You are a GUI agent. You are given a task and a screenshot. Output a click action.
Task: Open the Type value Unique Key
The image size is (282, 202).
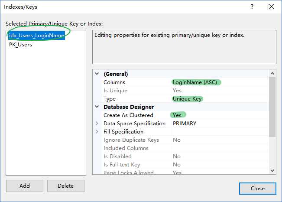(x=187, y=99)
